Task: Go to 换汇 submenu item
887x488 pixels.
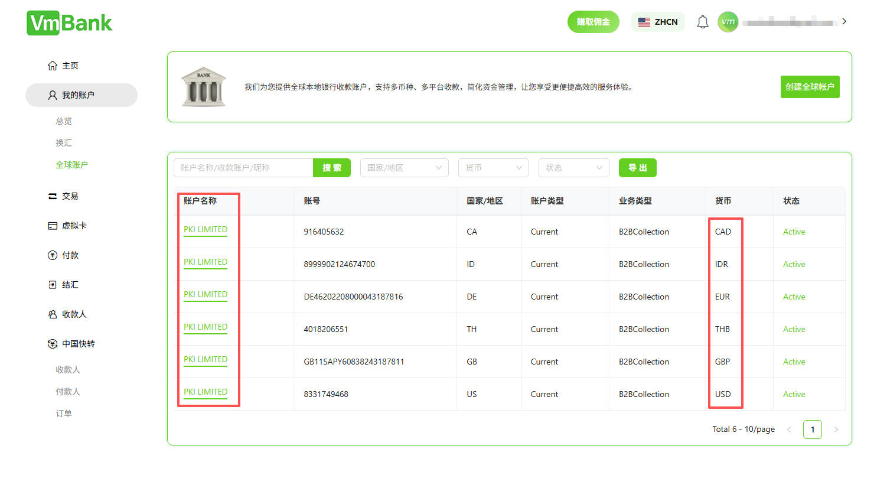Action: point(64,143)
